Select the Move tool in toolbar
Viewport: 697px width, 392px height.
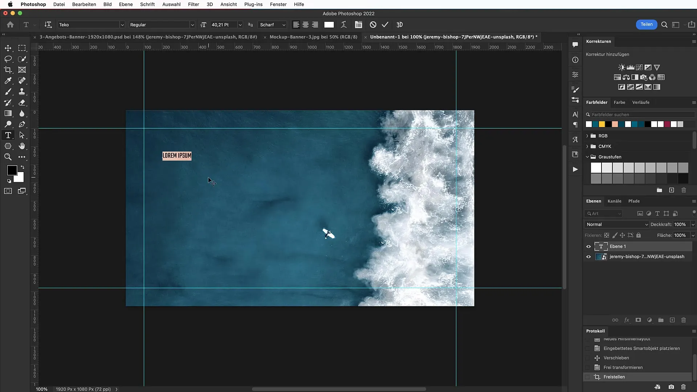coord(8,48)
